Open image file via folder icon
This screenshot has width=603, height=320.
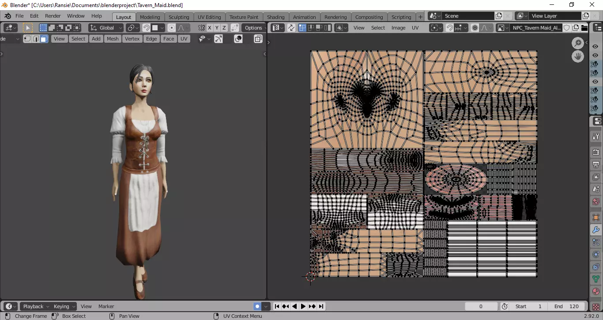[584, 28]
